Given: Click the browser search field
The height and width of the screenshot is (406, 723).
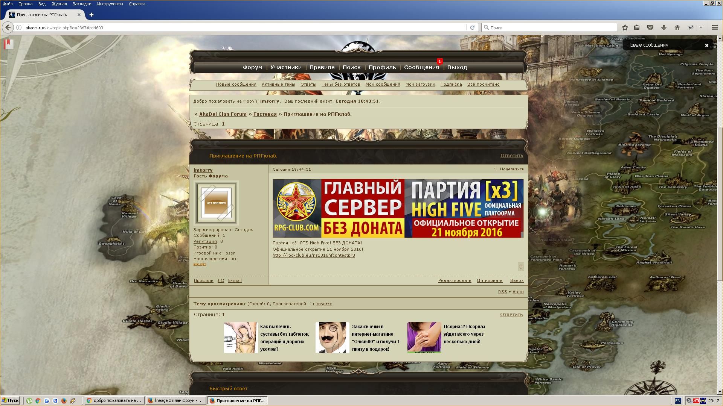Looking at the screenshot, I should [550, 27].
